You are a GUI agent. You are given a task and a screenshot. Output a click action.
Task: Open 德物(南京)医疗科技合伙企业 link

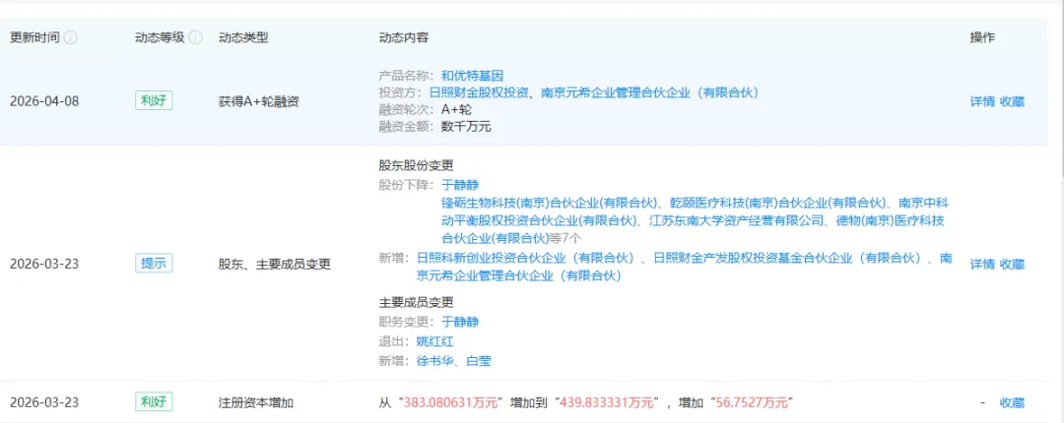693,229
